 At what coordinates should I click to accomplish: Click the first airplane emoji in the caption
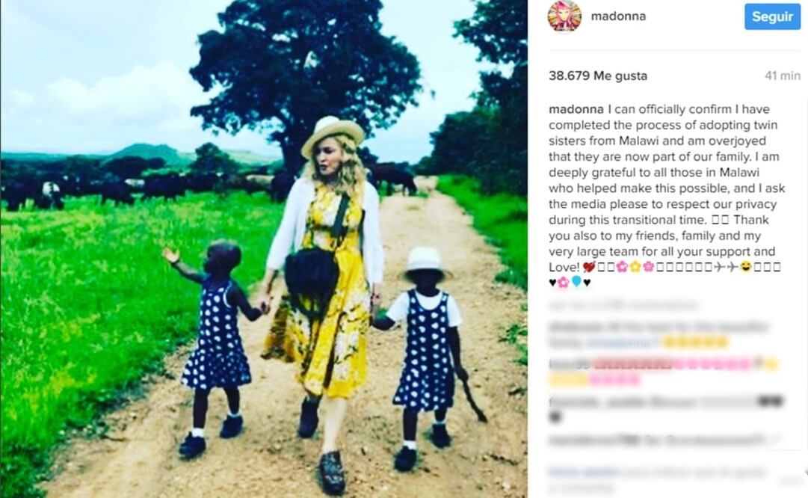(x=720, y=267)
